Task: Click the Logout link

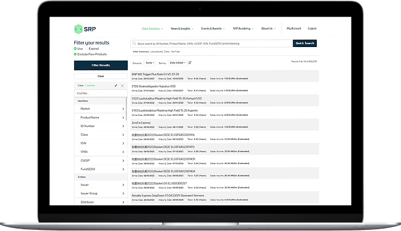Action: click(312, 29)
